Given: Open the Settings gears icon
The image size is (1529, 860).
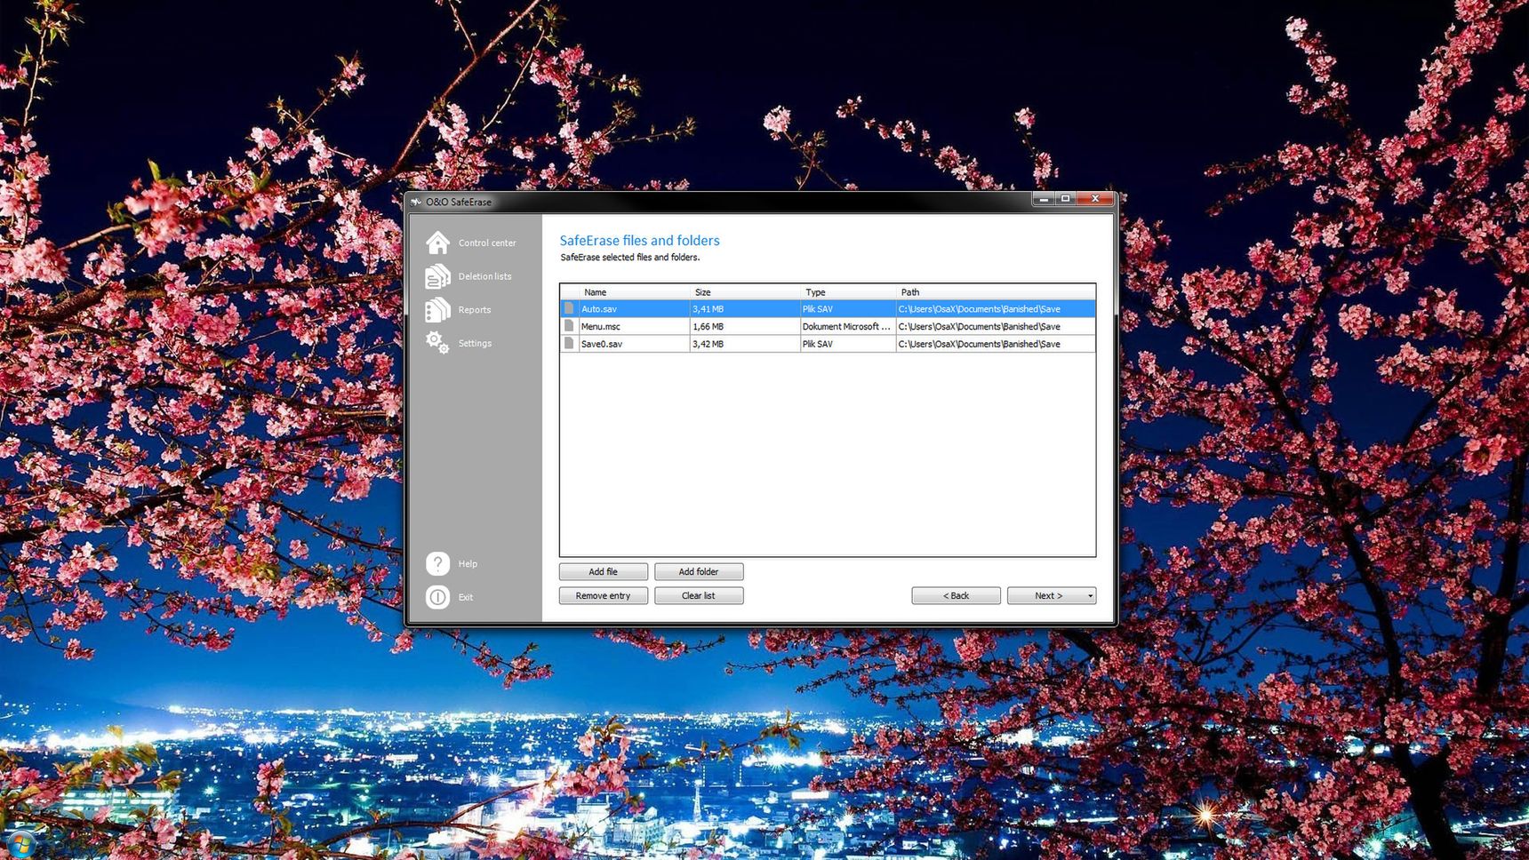Looking at the screenshot, I should tap(437, 342).
